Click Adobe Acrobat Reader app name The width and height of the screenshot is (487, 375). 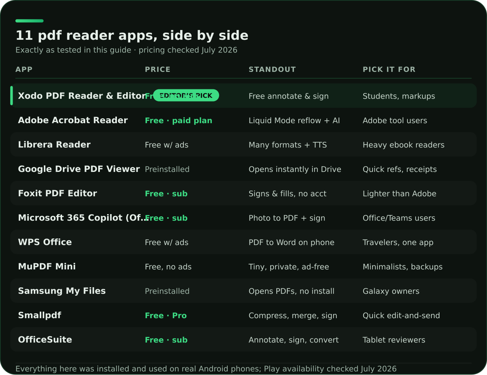point(73,120)
